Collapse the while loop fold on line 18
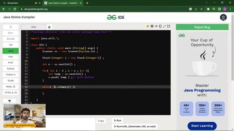This screenshot has width=234, height=131. pyautogui.click(x=29, y=87)
